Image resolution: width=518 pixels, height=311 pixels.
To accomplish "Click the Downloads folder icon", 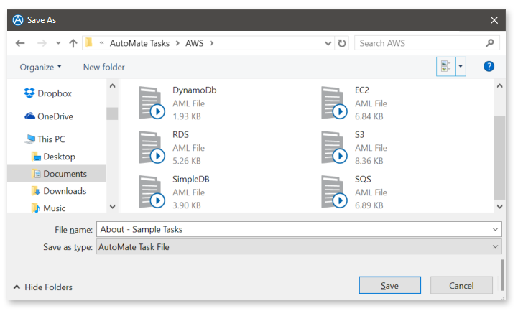I will coord(36,190).
